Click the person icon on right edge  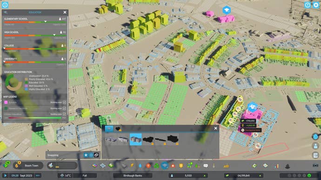[x=315, y=146]
